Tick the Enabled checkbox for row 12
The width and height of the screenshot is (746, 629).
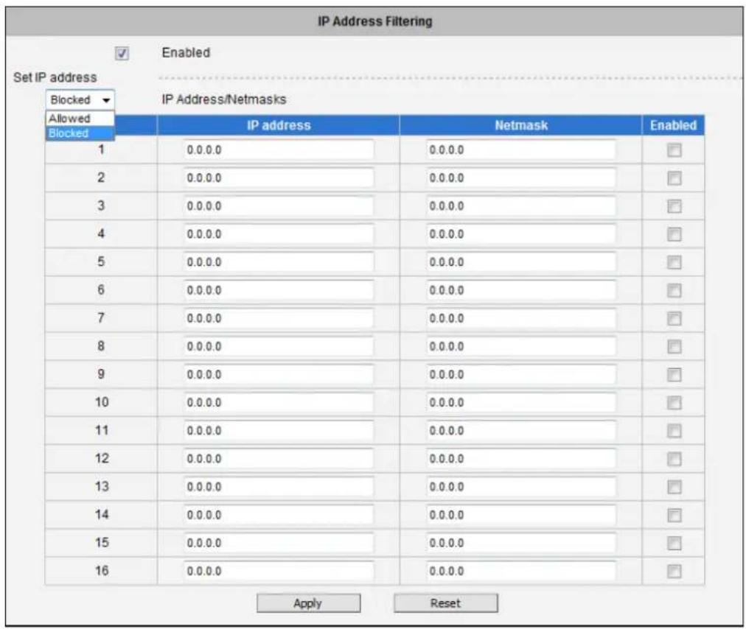pyautogui.click(x=674, y=459)
